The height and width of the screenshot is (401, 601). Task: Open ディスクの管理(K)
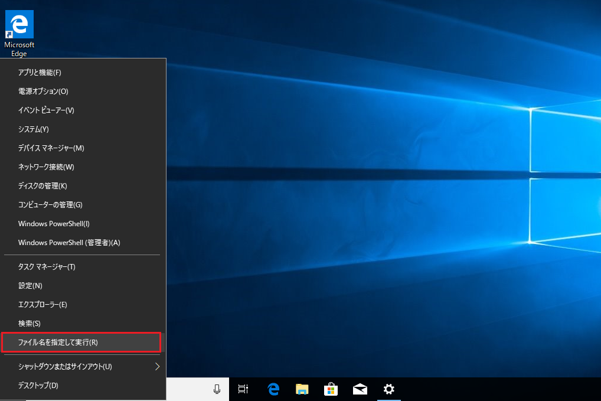coord(83,186)
